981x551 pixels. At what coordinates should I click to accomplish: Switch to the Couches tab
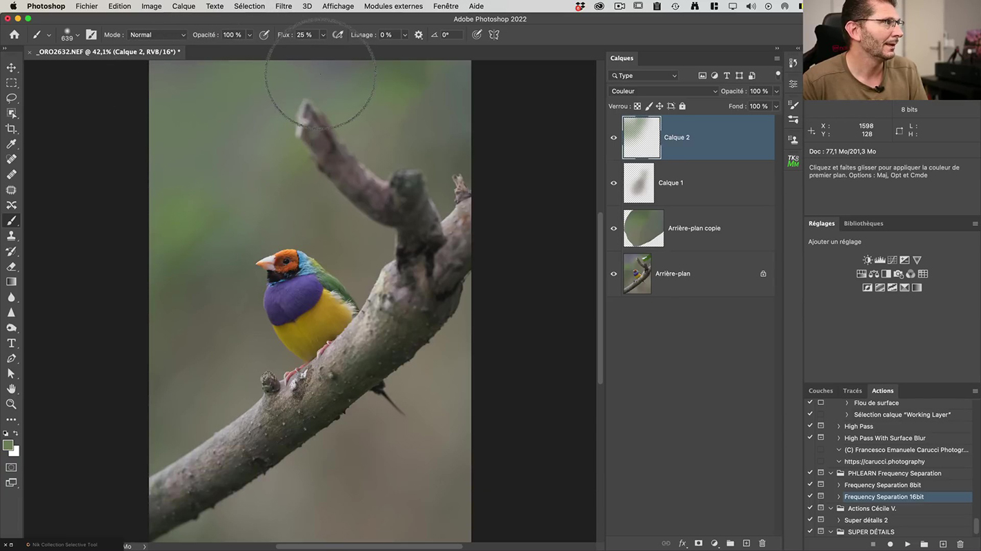(820, 391)
